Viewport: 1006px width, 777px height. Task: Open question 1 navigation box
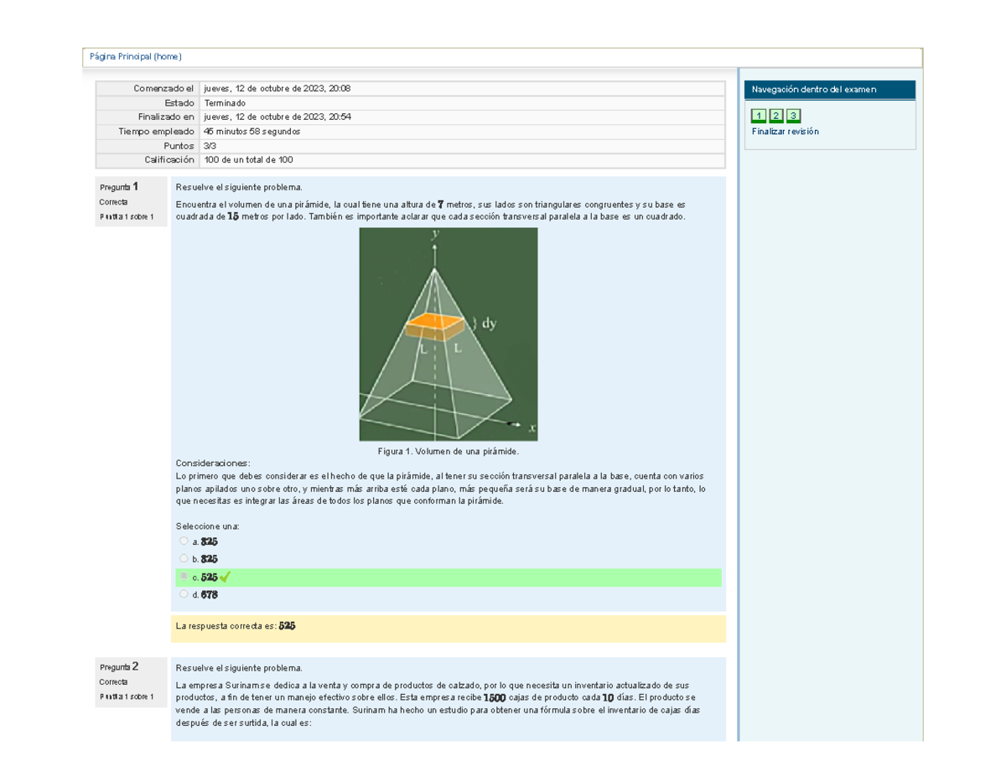pyautogui.click(x=759, y=116)
